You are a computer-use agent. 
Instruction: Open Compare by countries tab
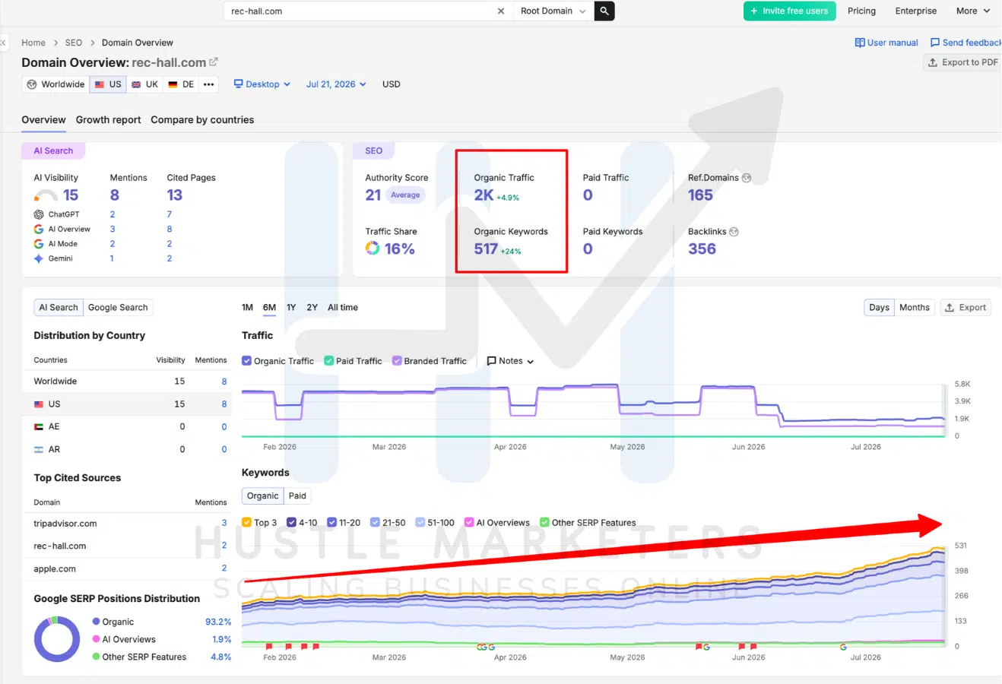coord(202,120)
